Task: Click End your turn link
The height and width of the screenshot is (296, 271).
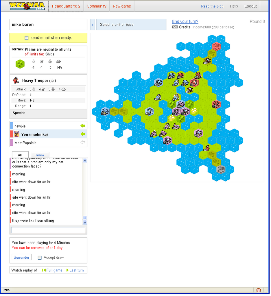Action: coord(185,21)
